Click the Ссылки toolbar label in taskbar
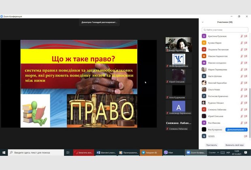The image size is (251, 170). coord(212,153)
